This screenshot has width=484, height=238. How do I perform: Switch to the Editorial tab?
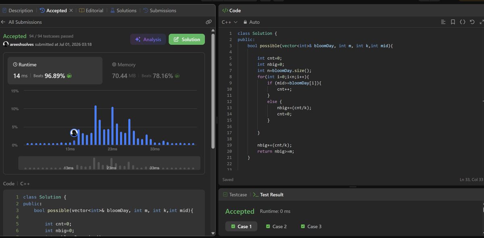click(91, 10)
